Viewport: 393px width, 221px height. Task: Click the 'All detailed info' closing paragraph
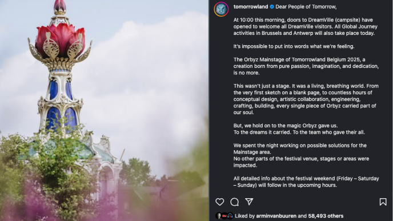(306, 182)
